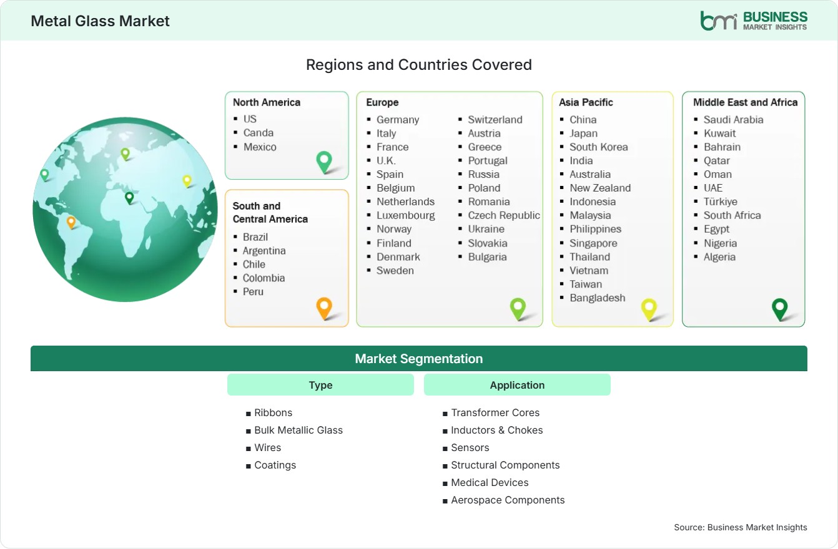
Task: Click Coatings under Type
Action: (275, 465)
